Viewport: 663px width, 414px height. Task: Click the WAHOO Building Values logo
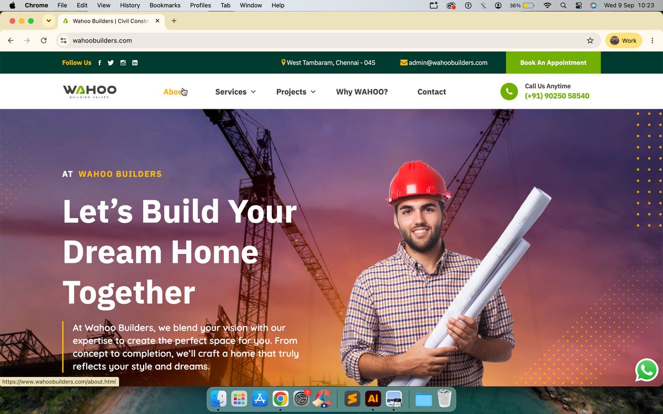(x=90, y=92)
